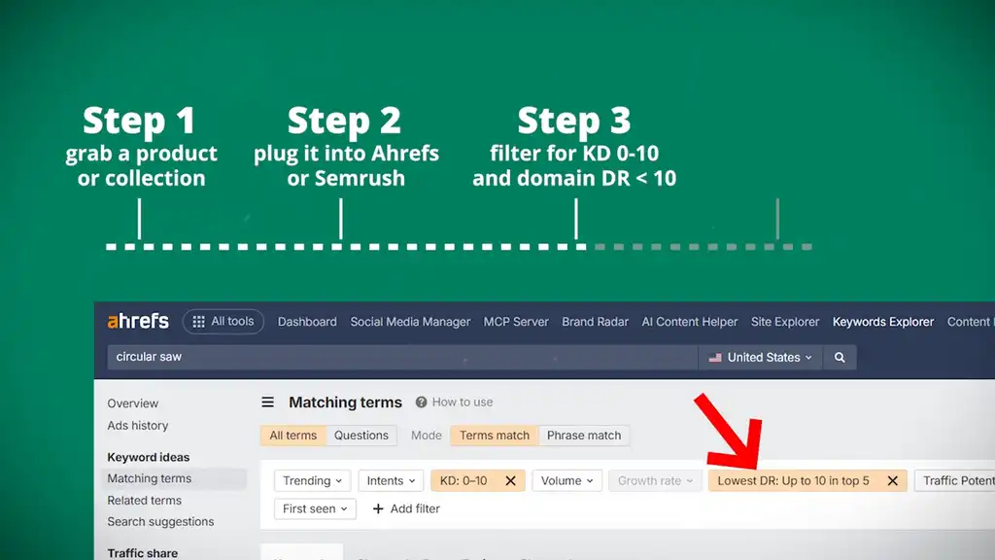This screenshot has width=995, height=560.
Task: Open the How to use link
Action: [462, 402]
